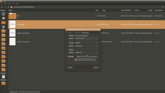Go back using the toolbar back arrow
The height and width of the screenshot is (93, 165).
pyautogui.click(x=2, y=7)
